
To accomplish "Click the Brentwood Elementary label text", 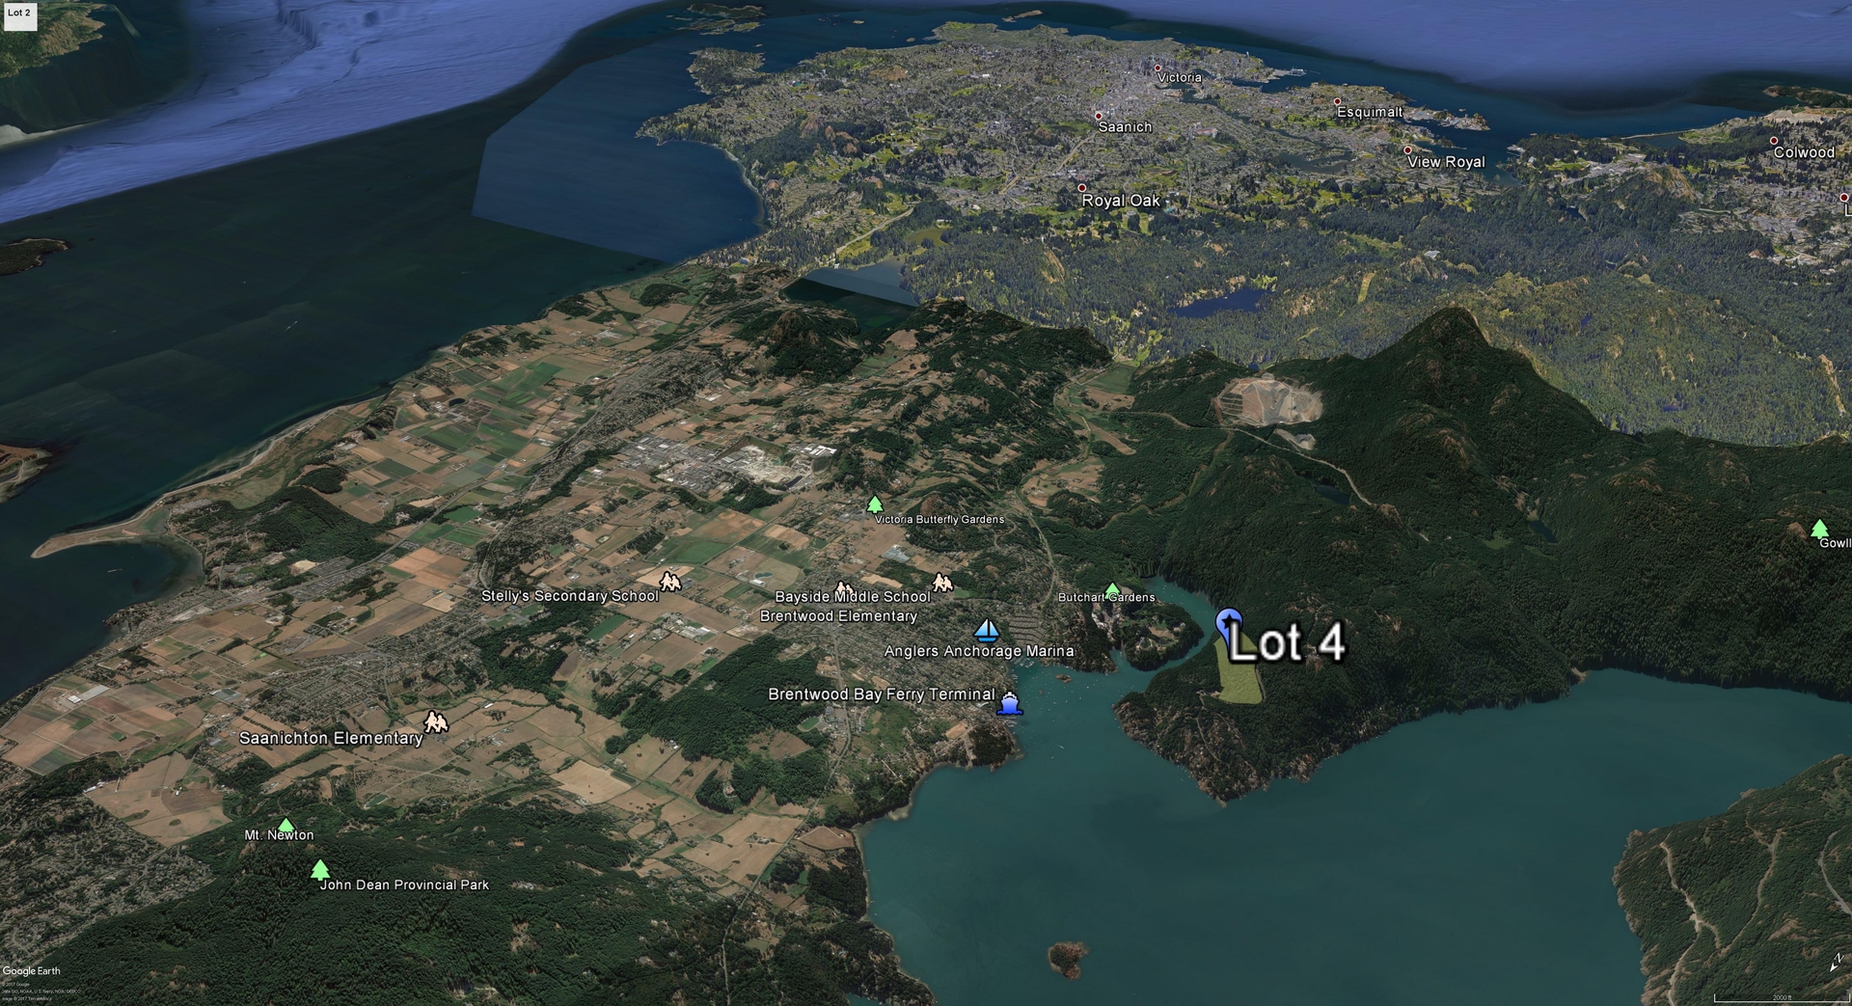I will click(x=838, y=616).
